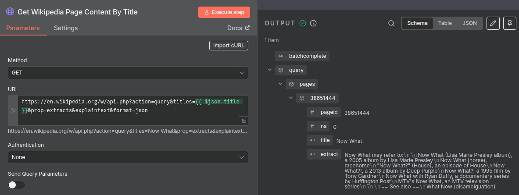Click the hash icon on the ns pill

tap(312, 126)
